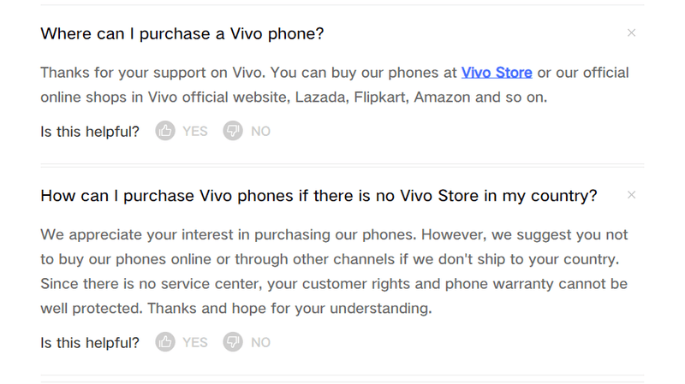
Task: Click 'Is this helpful?' under second answer
Action: click(x=90, y=342)
